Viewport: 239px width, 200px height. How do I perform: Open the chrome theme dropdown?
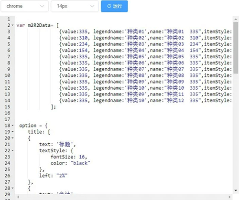pyautogui.click(x=24, y=6)
